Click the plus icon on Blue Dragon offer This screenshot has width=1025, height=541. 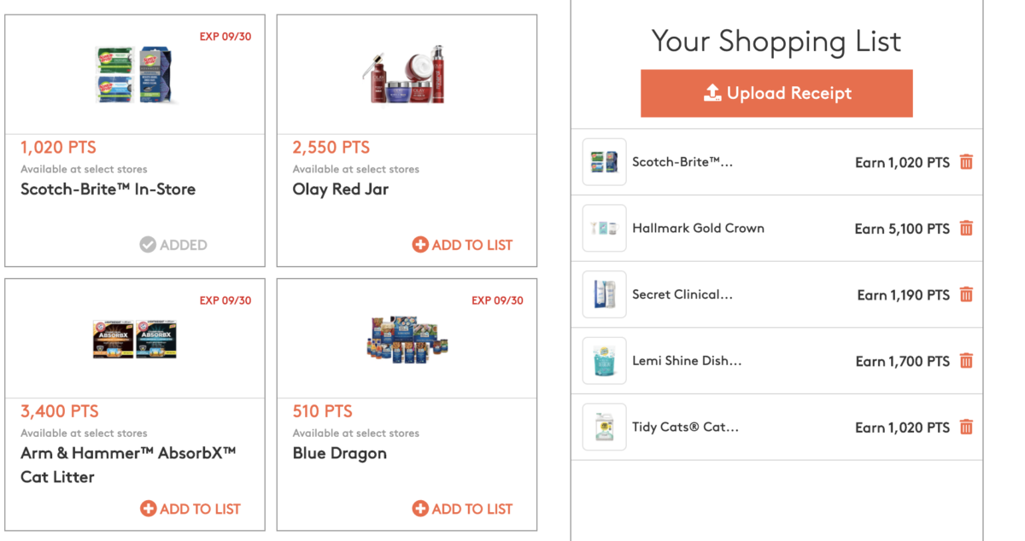[x=420, y=509]
